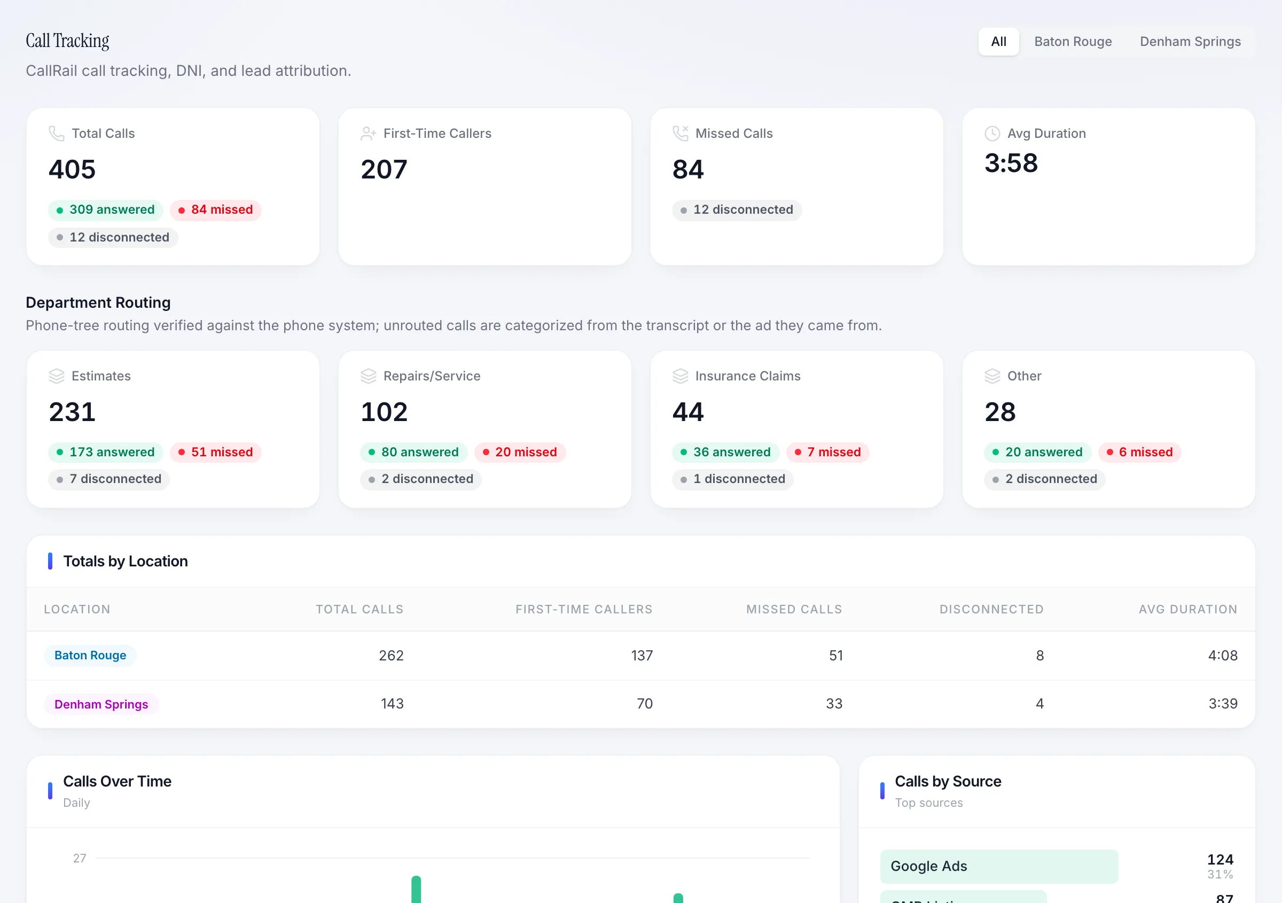
Task: Click the 309 answered pill in Total Calls
Action: (106, 210)
